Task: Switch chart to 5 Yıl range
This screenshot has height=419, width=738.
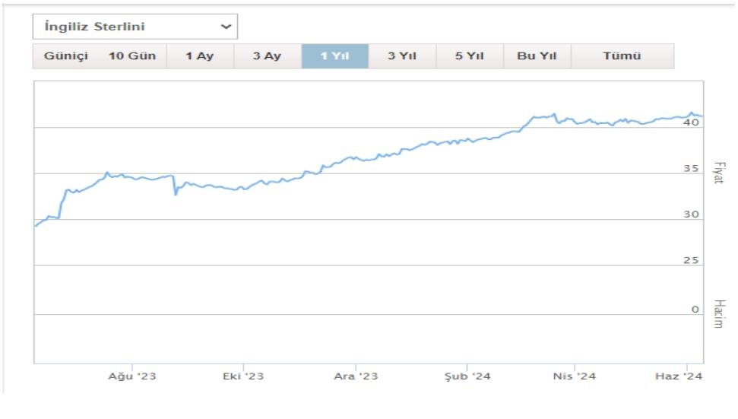Action: coord(469,56)
